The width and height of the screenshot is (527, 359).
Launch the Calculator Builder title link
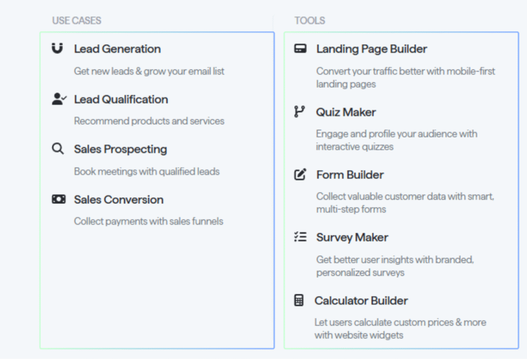tap(361, 300)
